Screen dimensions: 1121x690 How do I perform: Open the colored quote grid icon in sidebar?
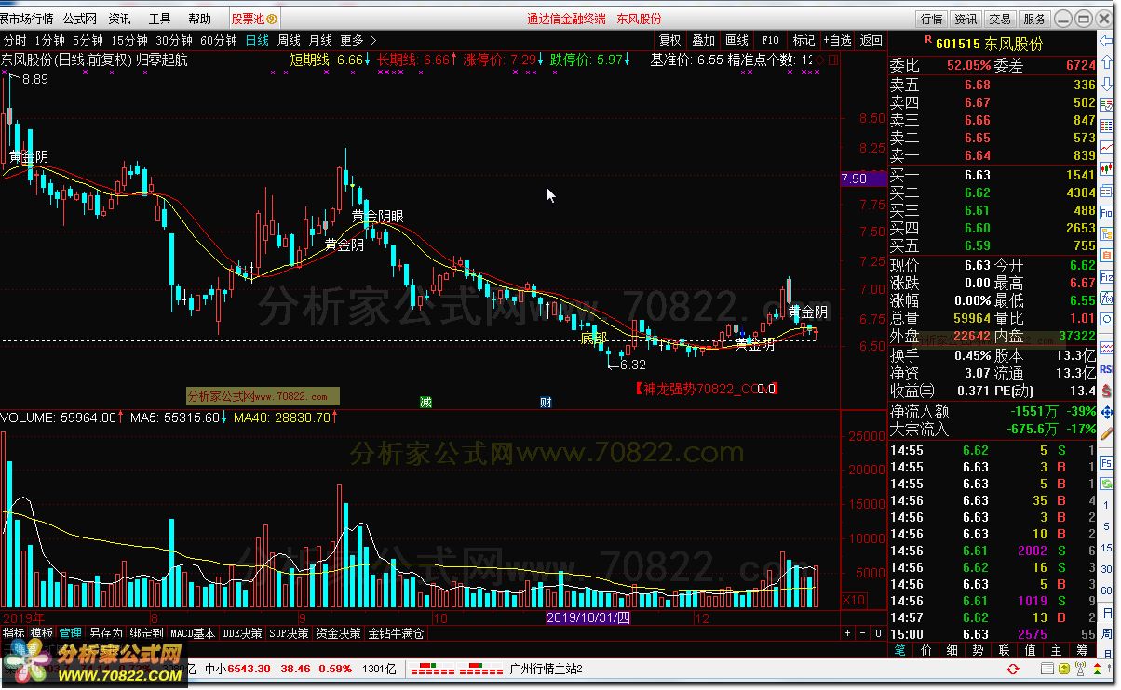point(1106,126)
